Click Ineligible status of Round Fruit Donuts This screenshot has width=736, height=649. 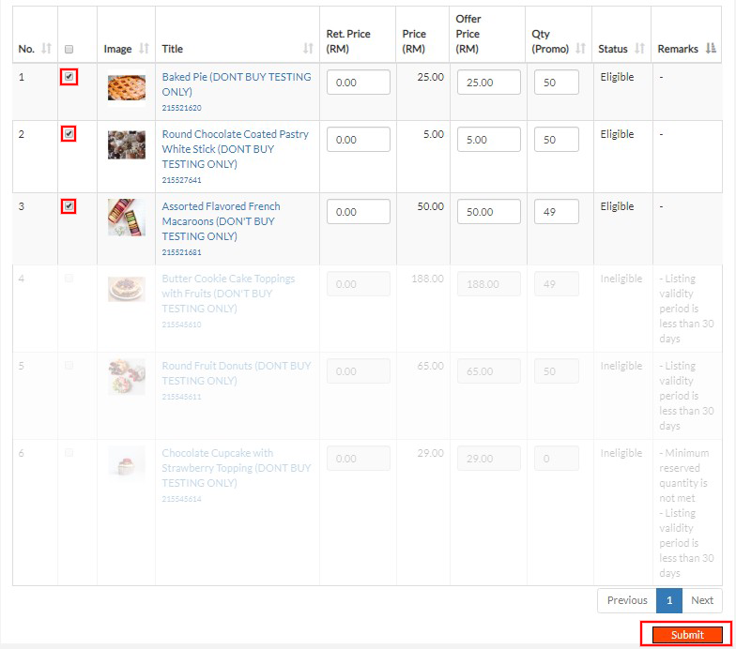pyautogui.click(x=621, y=366)
